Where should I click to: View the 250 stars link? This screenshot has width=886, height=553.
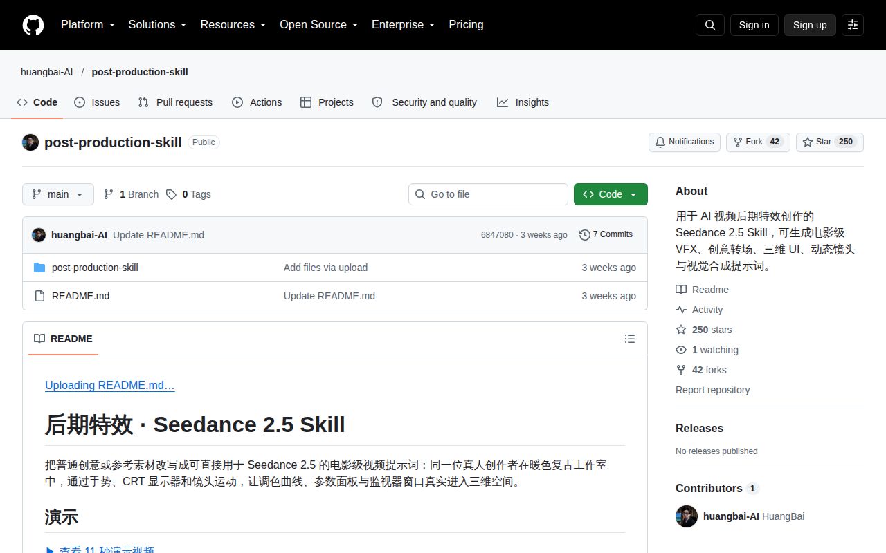pos(704,330)
